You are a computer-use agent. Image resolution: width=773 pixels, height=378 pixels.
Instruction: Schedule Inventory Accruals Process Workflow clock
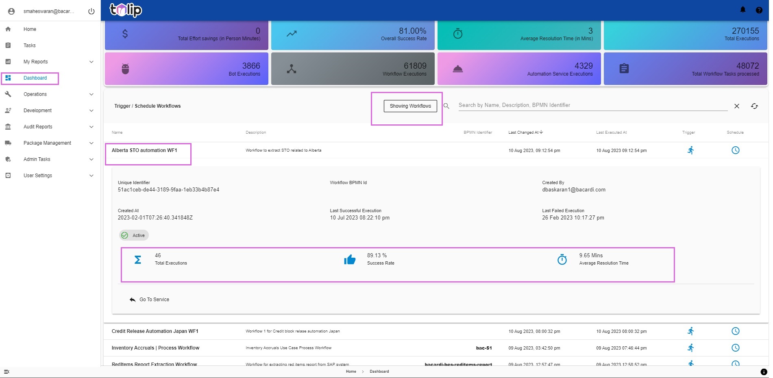pos(736,348)
